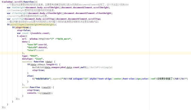
Task: Click the var clientHeight declaration
Action: [x=60, y=13]
